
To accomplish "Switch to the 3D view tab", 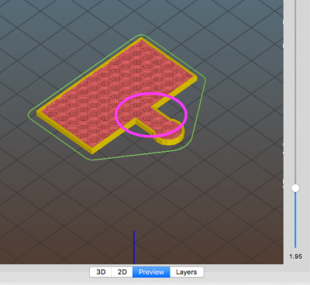I will (x=101, y=272).
